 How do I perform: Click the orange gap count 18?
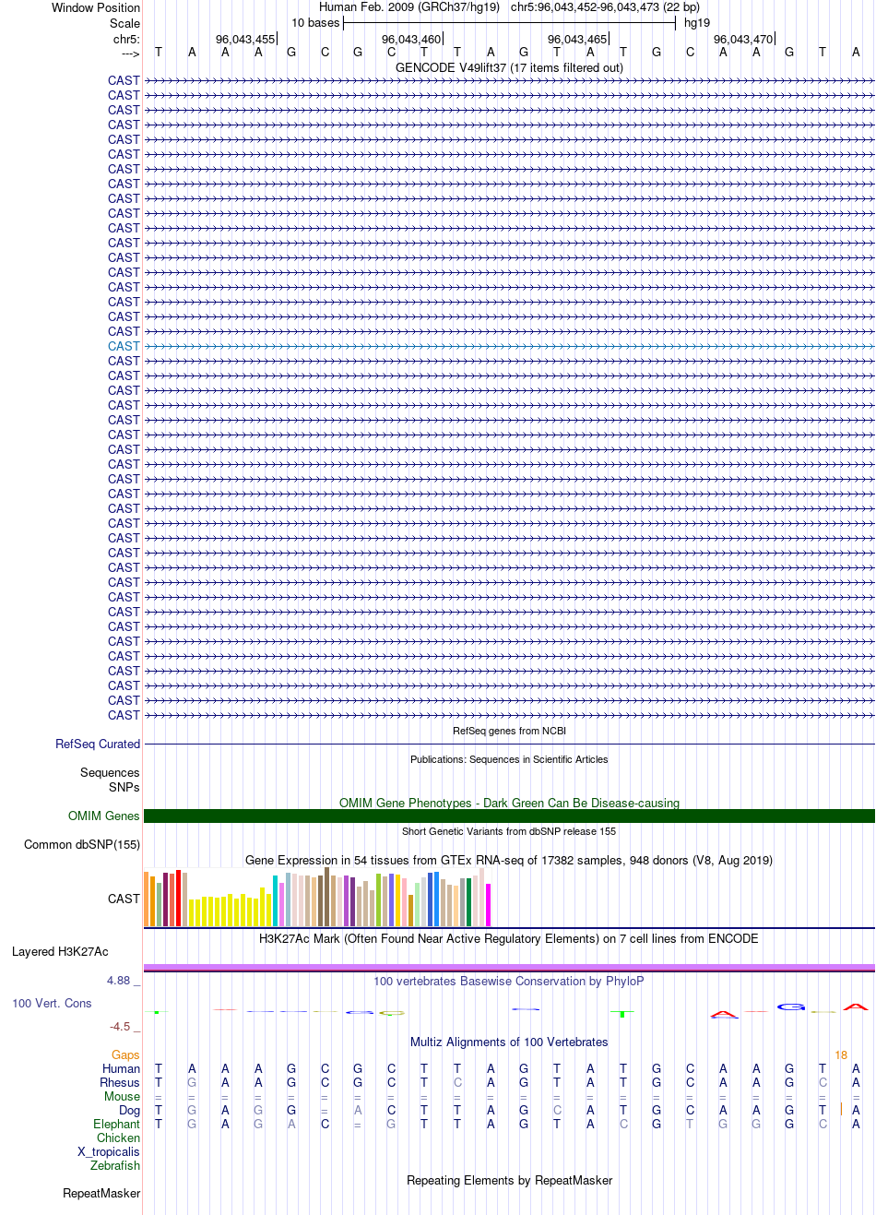point(841,1054)
